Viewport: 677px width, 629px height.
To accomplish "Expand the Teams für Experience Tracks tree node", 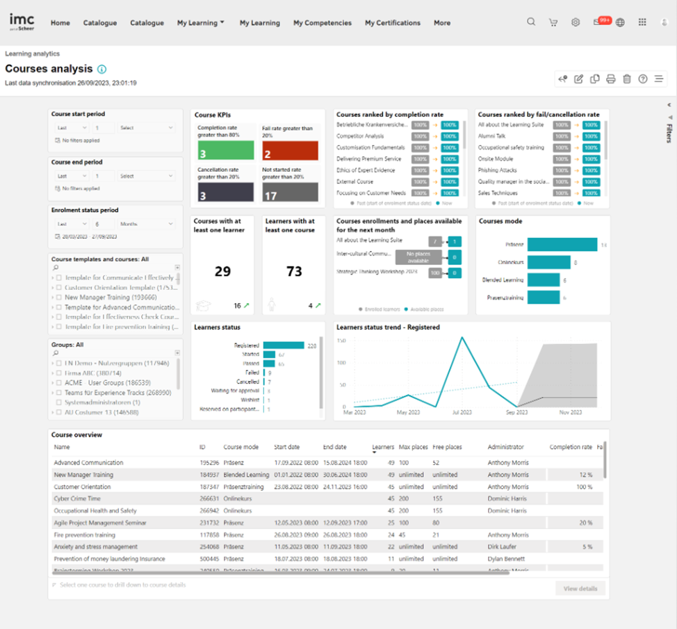I will pos(52,393).
